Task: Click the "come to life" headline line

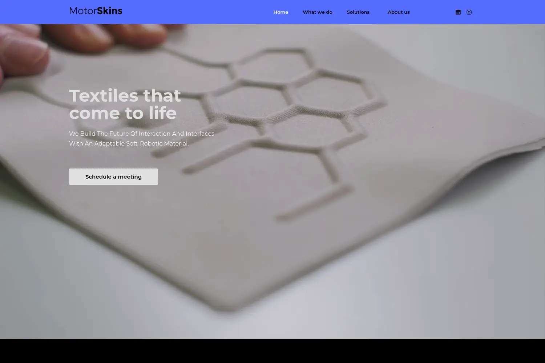Action: click(x=123, y=113)
